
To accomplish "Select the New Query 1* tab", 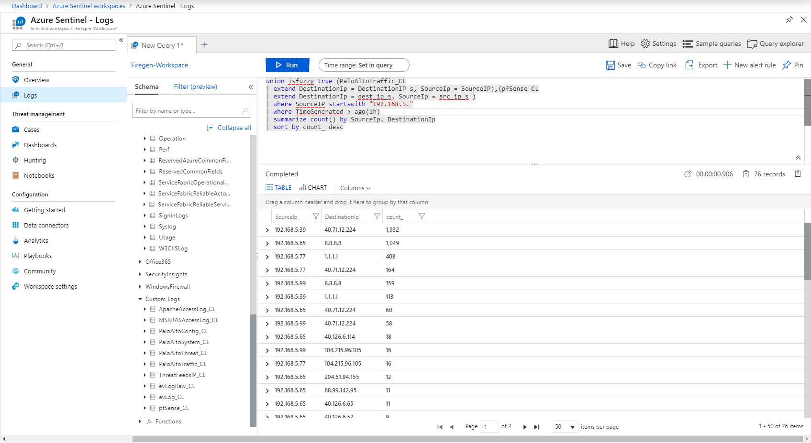I will point(162,45).
